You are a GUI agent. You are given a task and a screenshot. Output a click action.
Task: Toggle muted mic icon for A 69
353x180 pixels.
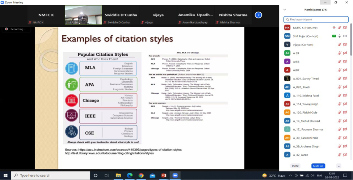point(340,53)
